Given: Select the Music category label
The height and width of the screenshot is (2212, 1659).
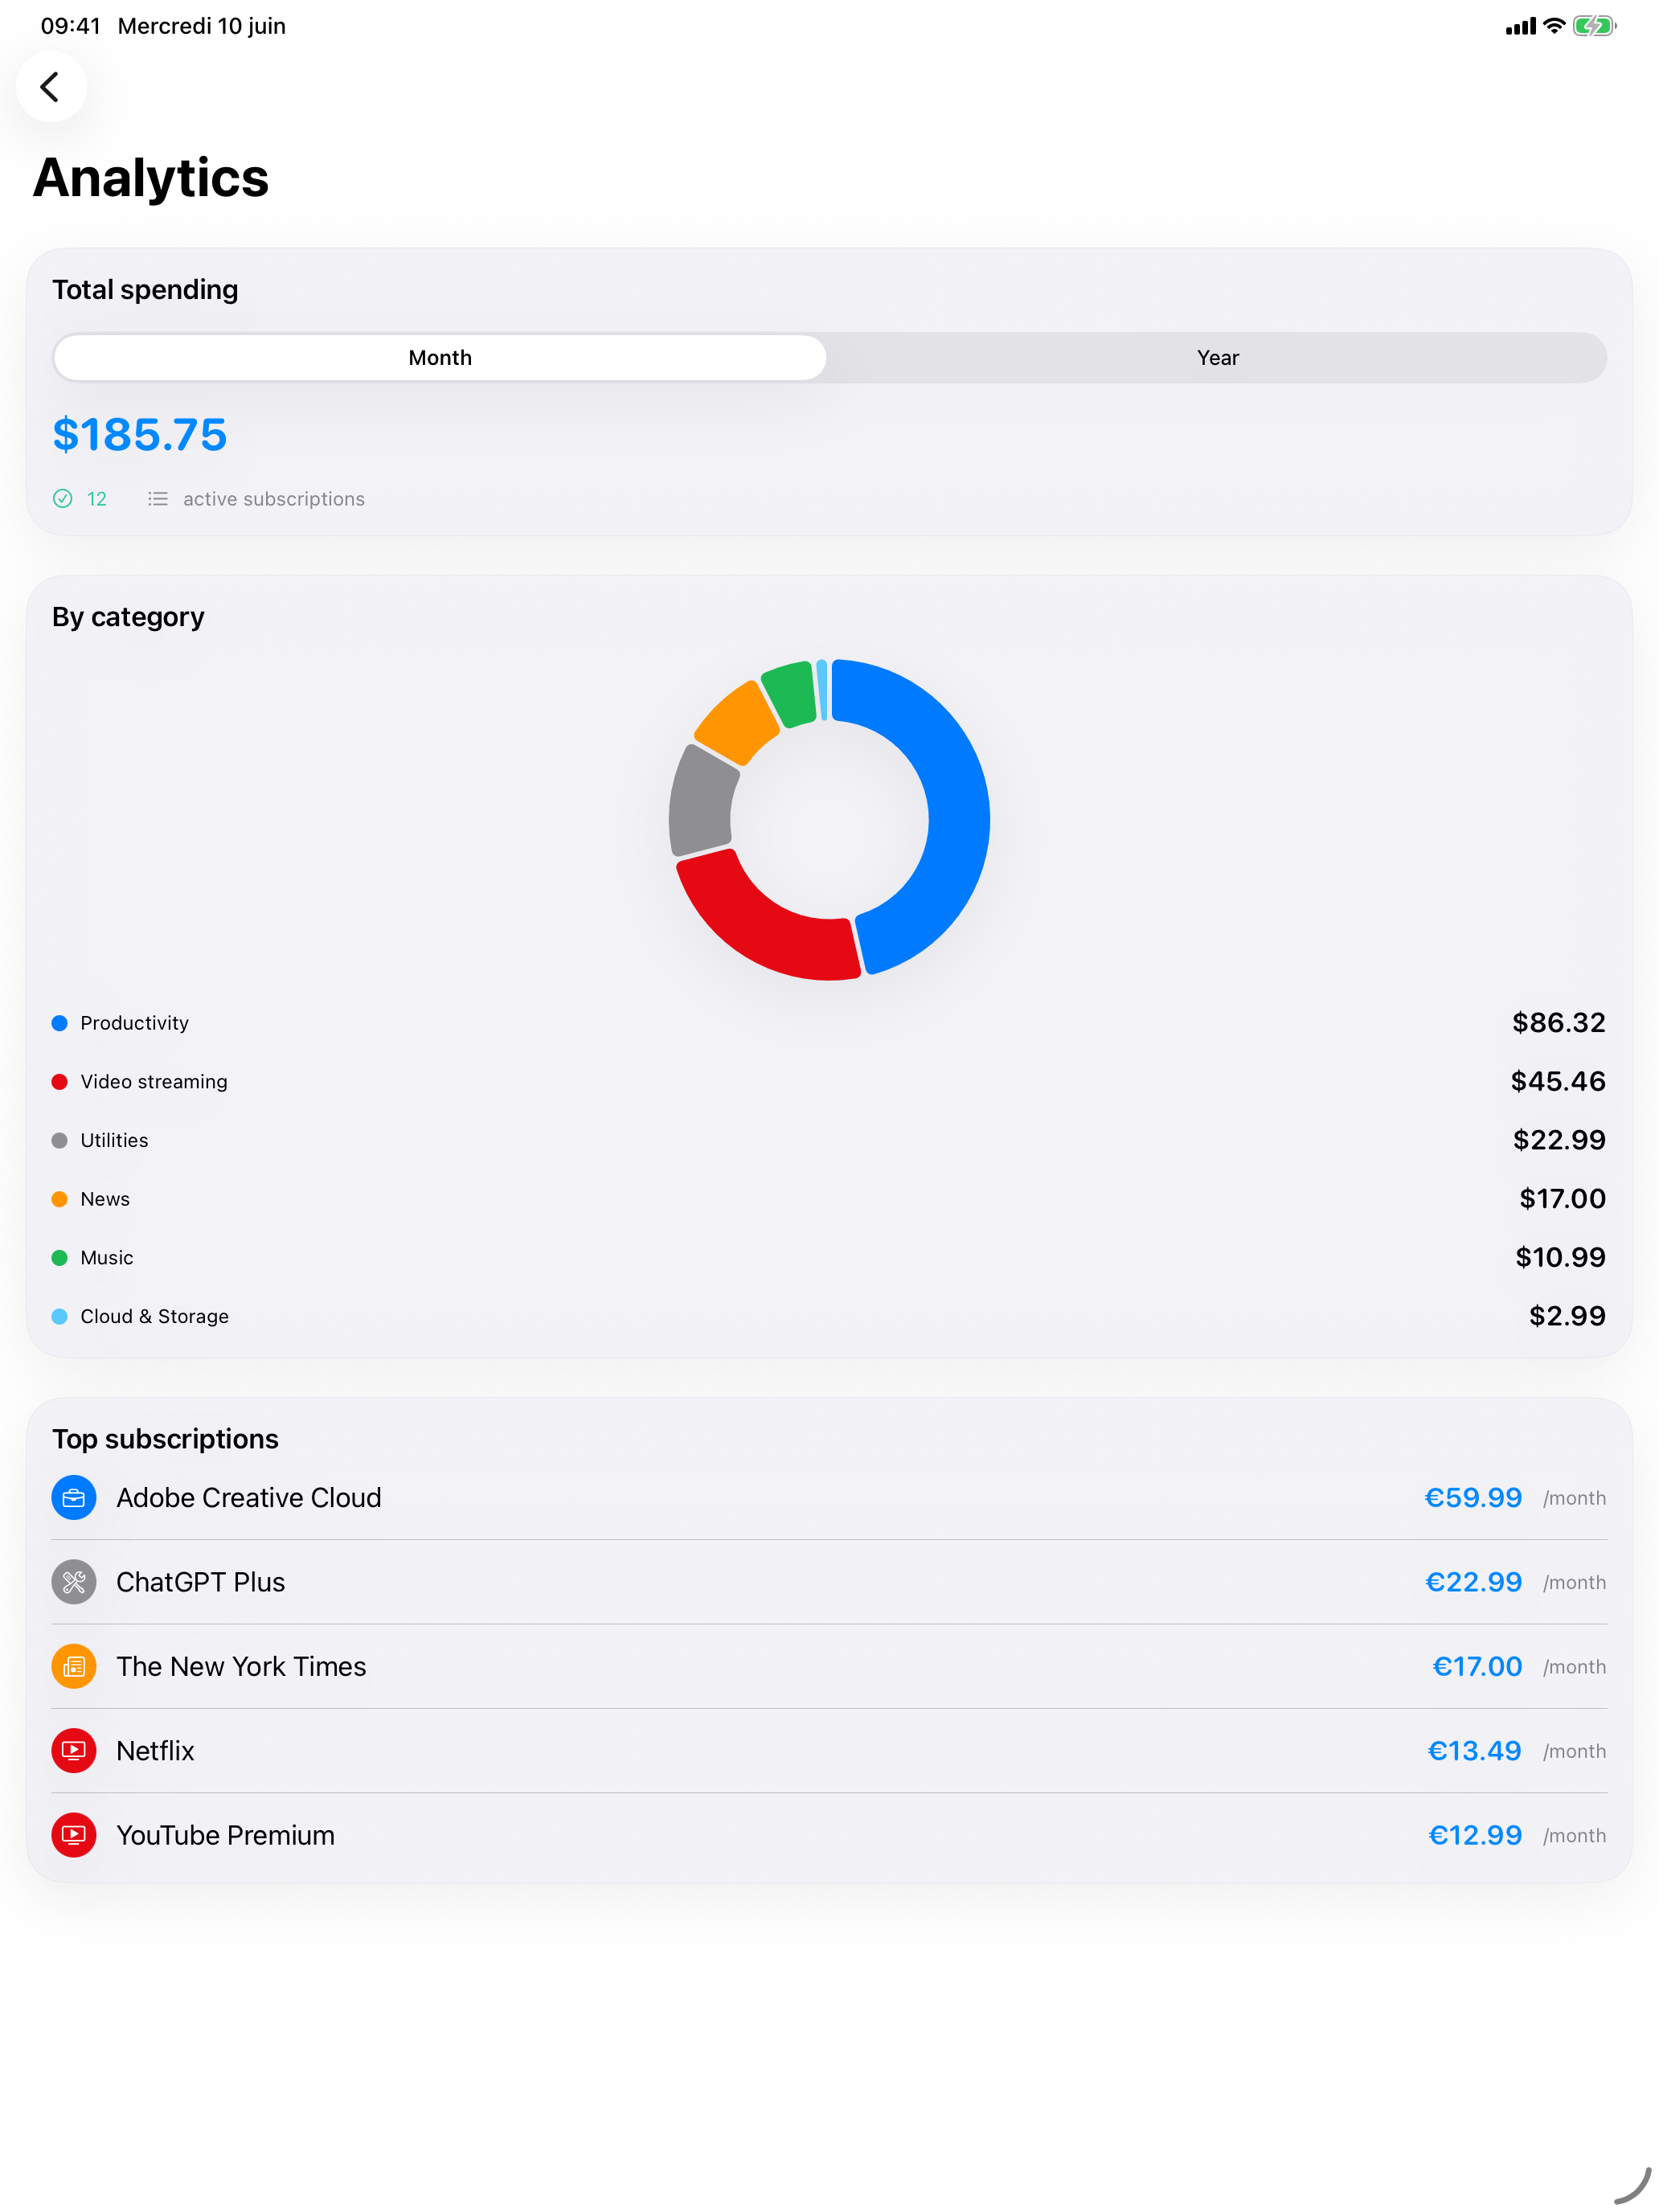Looking at the screenshot, I should (107, 1258).
